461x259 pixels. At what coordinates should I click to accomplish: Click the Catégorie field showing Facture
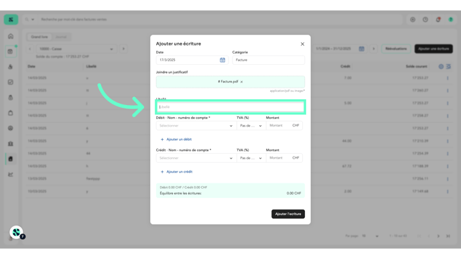[269, 60]
